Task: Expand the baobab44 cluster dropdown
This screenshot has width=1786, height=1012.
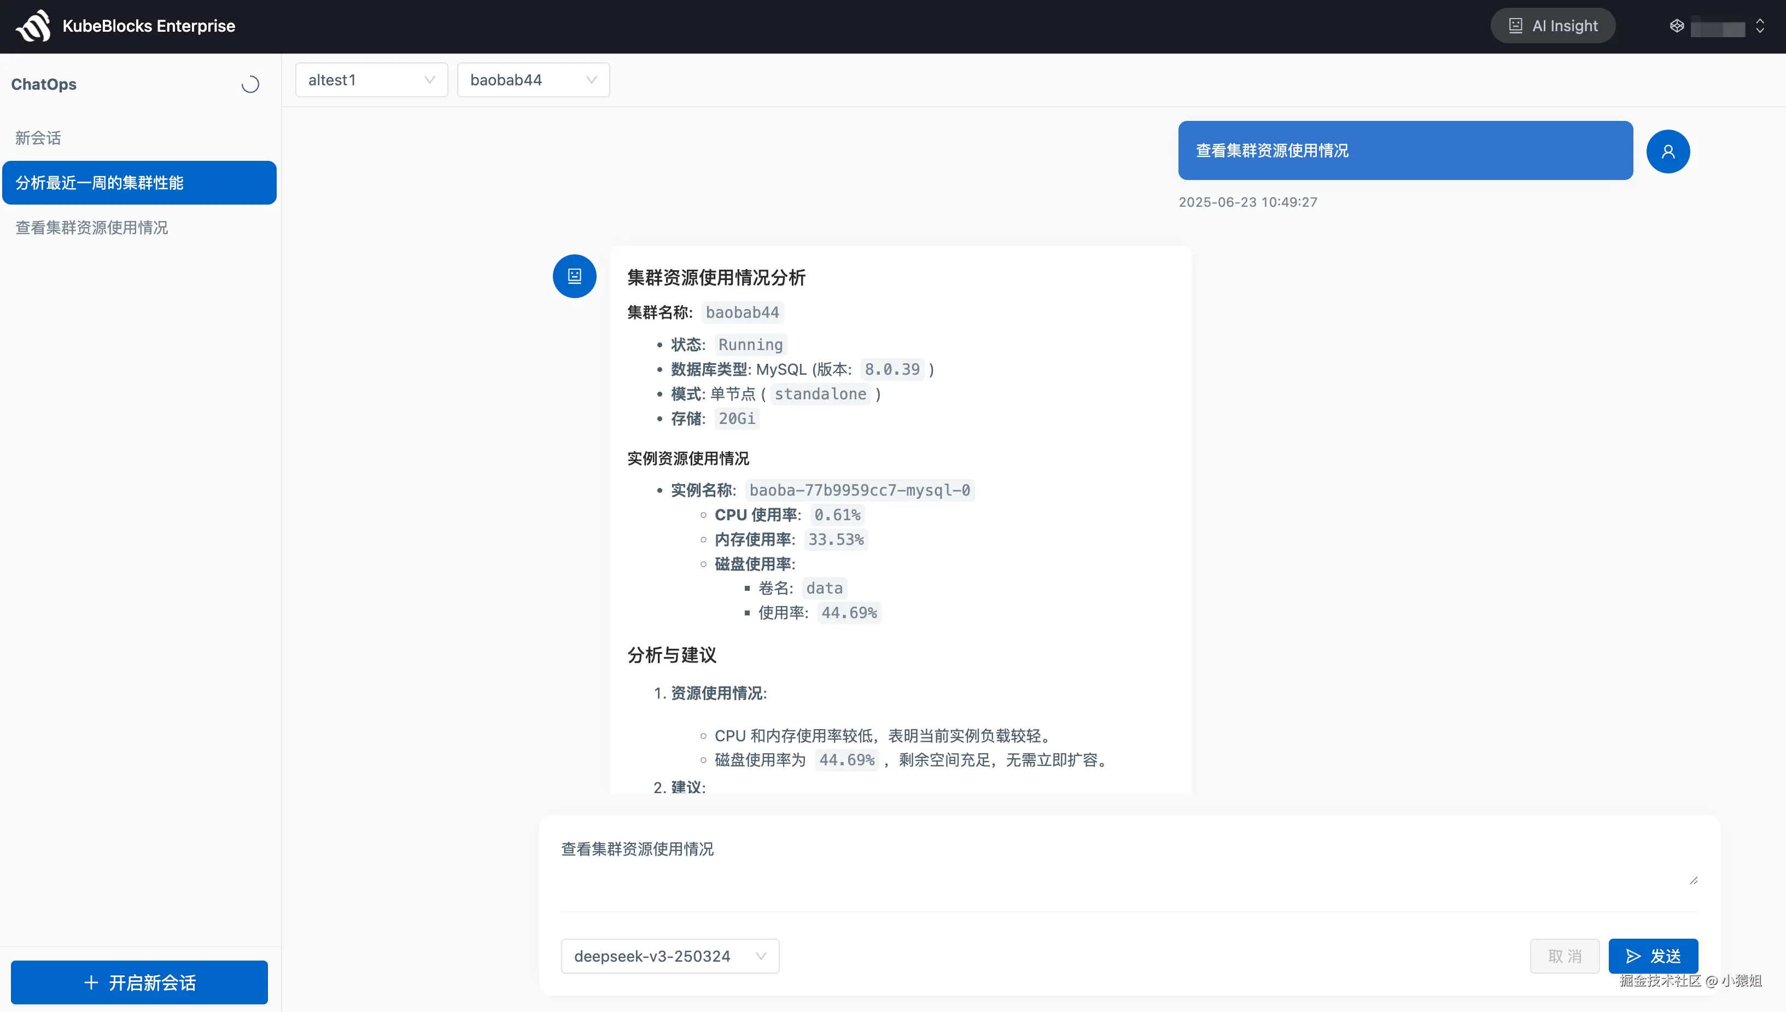Action: click(533, 80)
